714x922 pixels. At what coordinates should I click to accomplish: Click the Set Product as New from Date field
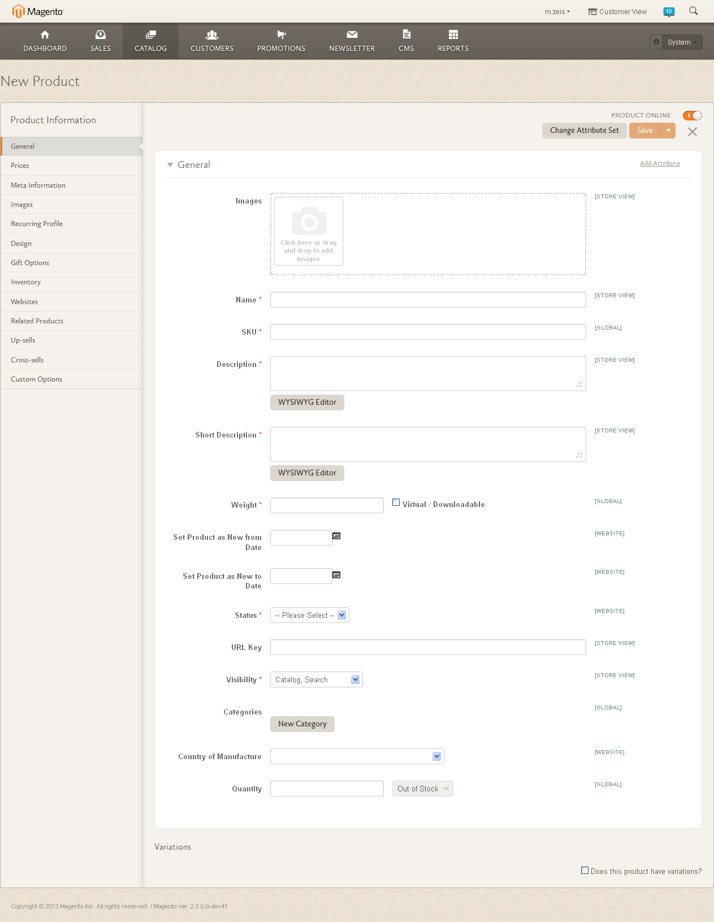point(301,538)
